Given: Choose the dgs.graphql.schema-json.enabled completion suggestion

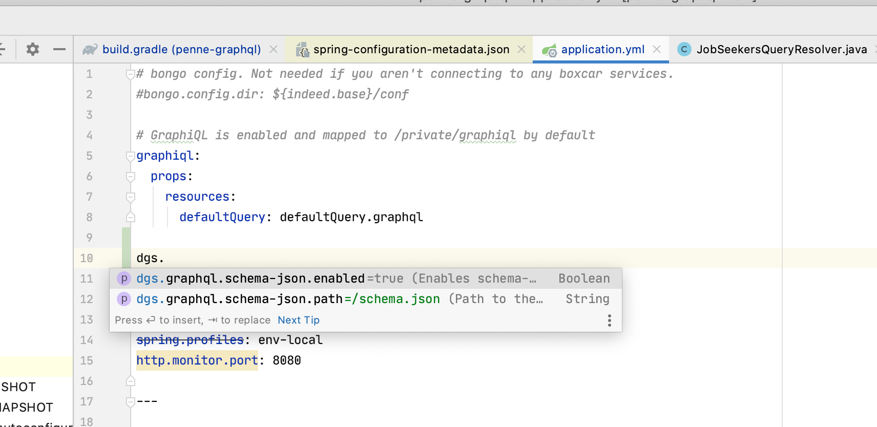Looking at the screenshot, I should click(x=366, y=279).
